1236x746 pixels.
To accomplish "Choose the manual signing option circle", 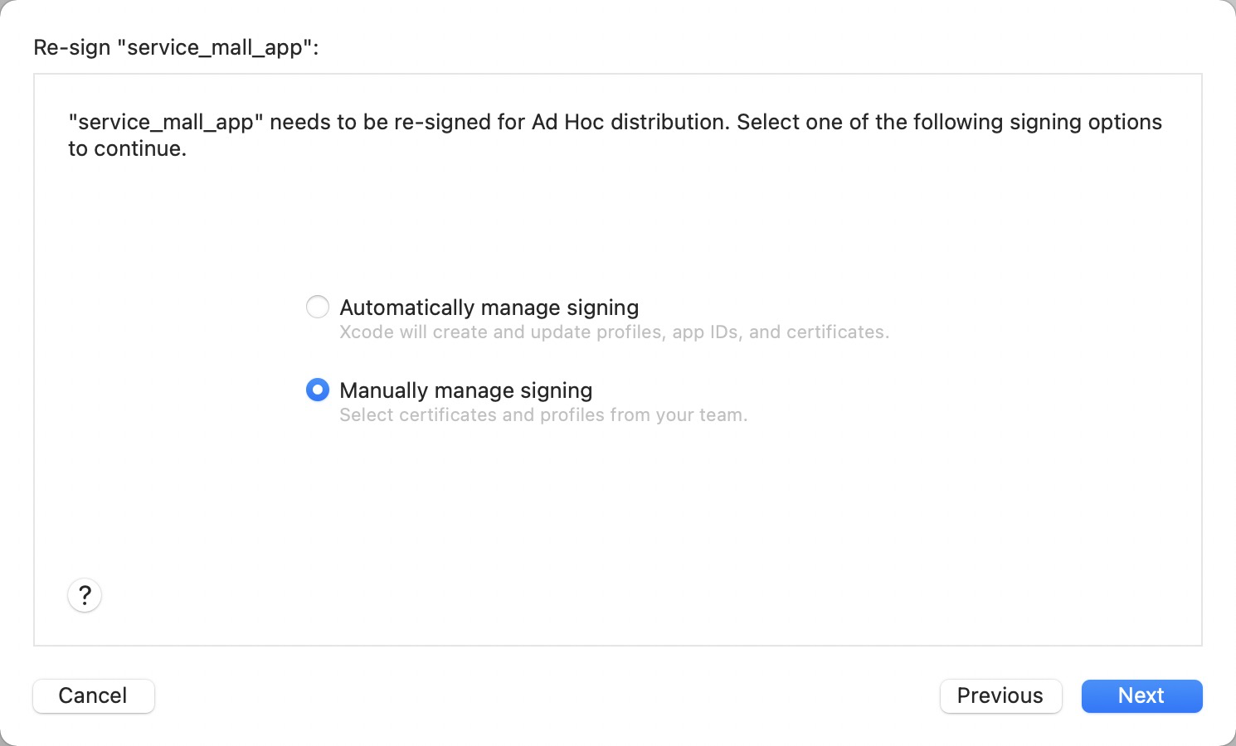I will pyautogui.click(x=318, y=390).
